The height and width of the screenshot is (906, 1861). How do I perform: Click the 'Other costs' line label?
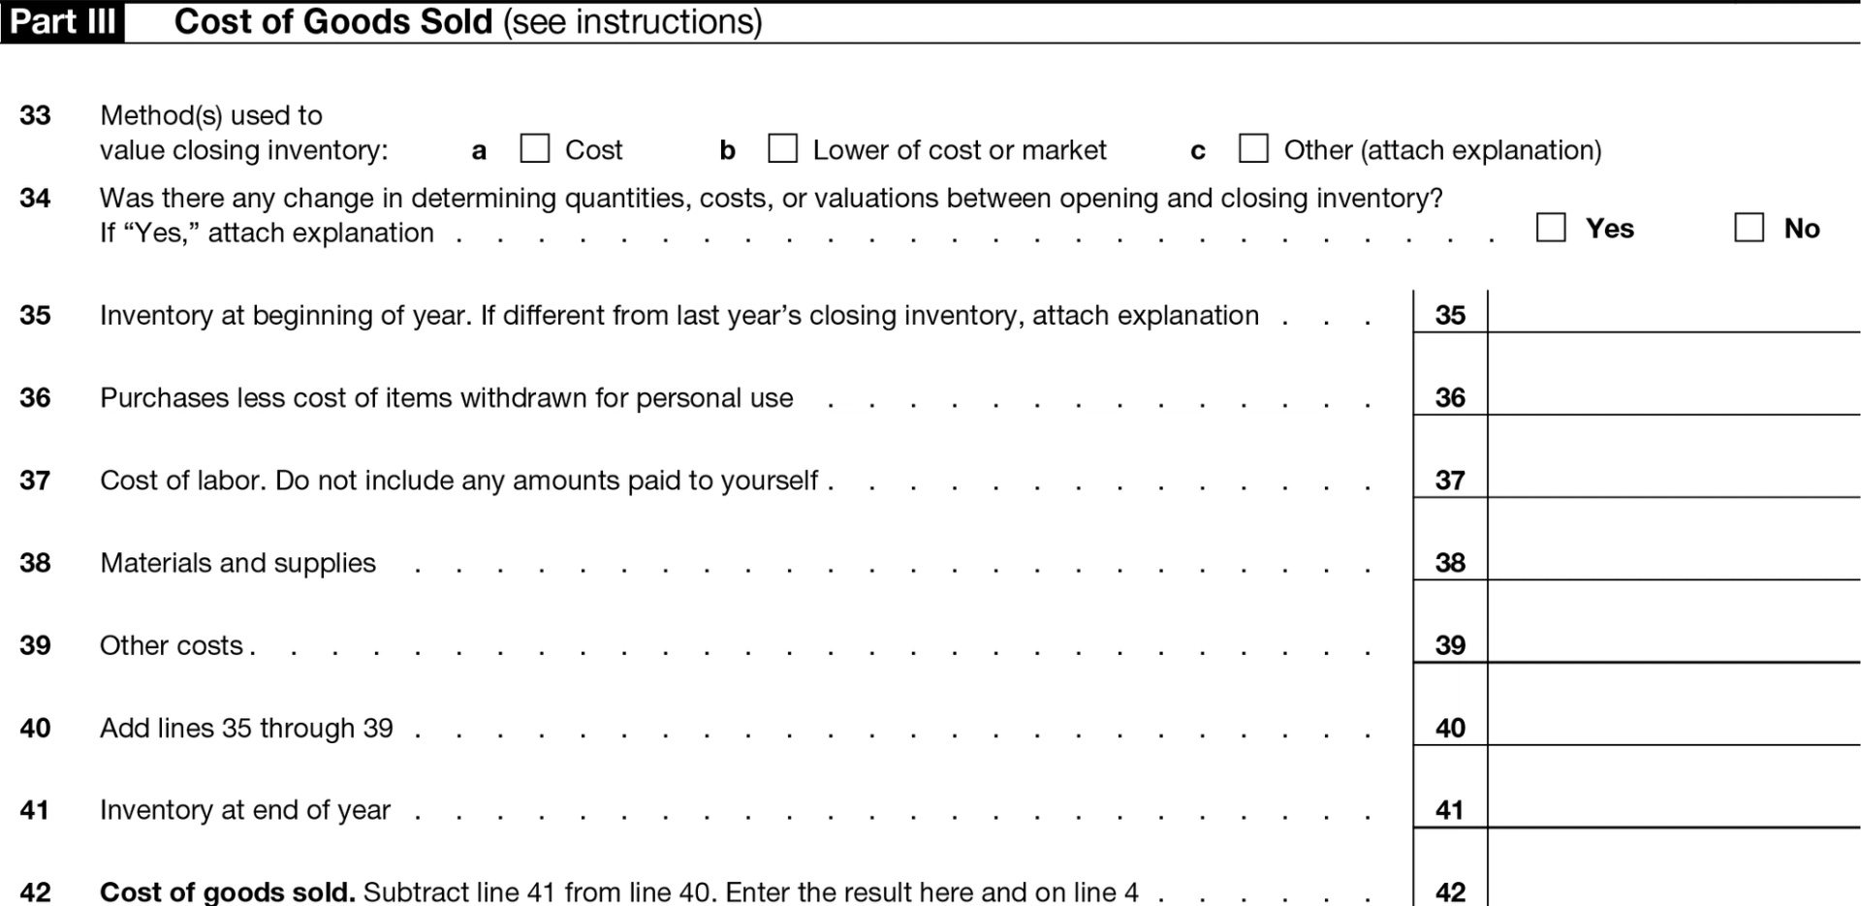172,645
